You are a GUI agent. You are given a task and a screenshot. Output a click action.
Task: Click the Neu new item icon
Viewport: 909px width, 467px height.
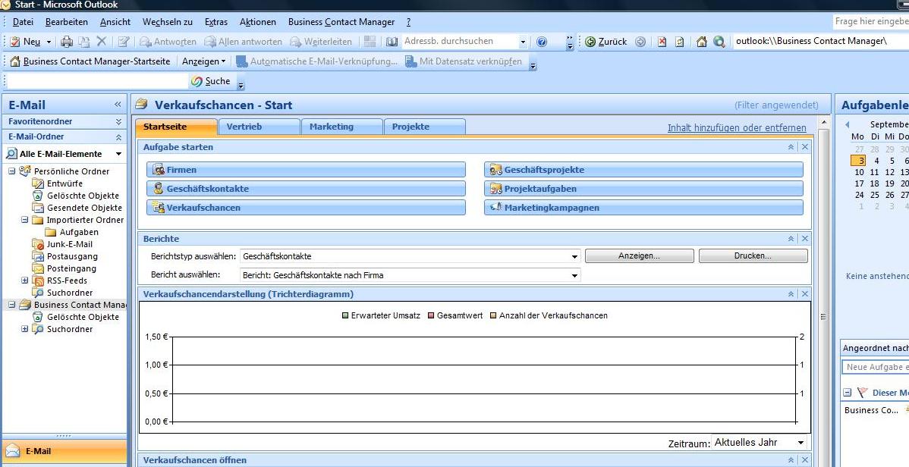coord(16,42)
